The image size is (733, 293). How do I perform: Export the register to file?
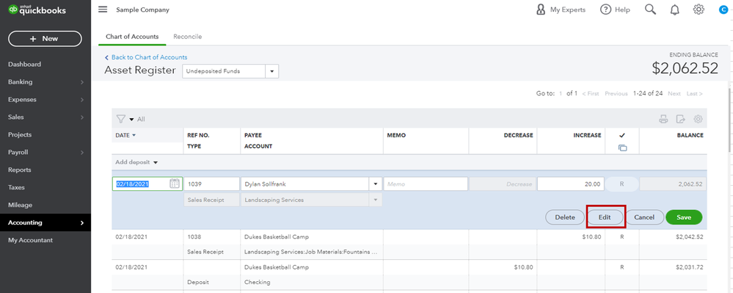tap(681, 119)
